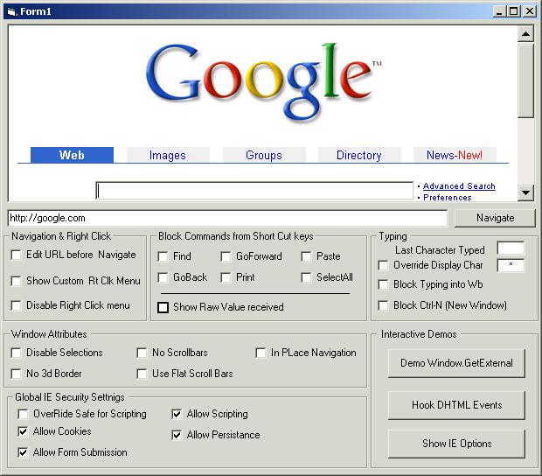Enable Use Flat Scroll Bars
Viewport: 542px width, 476px height.
142,374
